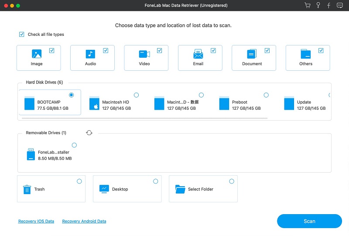This screenshot has width=349, height=236.
Task: Click the Macintosh HD drive name
Action: pyautogui.click(x=116, y=102)
